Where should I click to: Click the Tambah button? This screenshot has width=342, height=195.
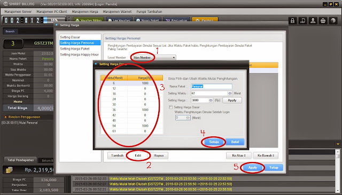117,156
